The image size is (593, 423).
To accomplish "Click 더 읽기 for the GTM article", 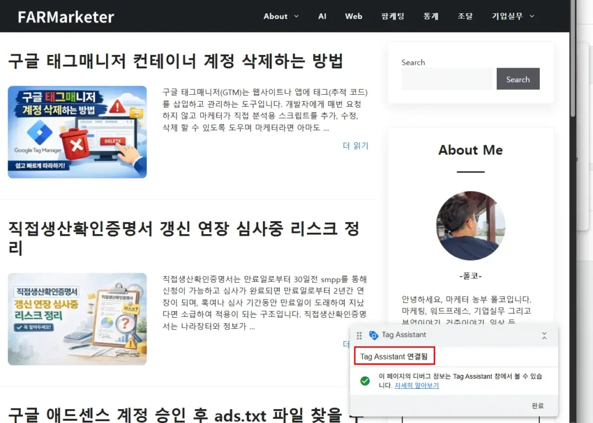I will (x=356, y=146).
